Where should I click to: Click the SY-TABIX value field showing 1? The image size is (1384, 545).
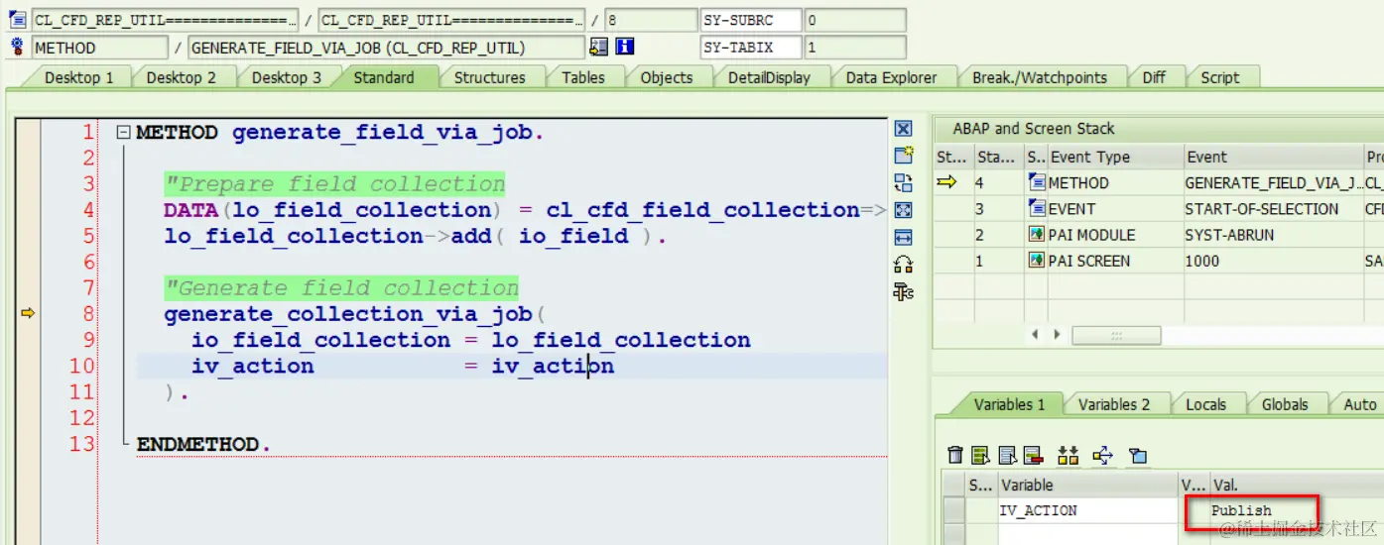tap(854, 47)
